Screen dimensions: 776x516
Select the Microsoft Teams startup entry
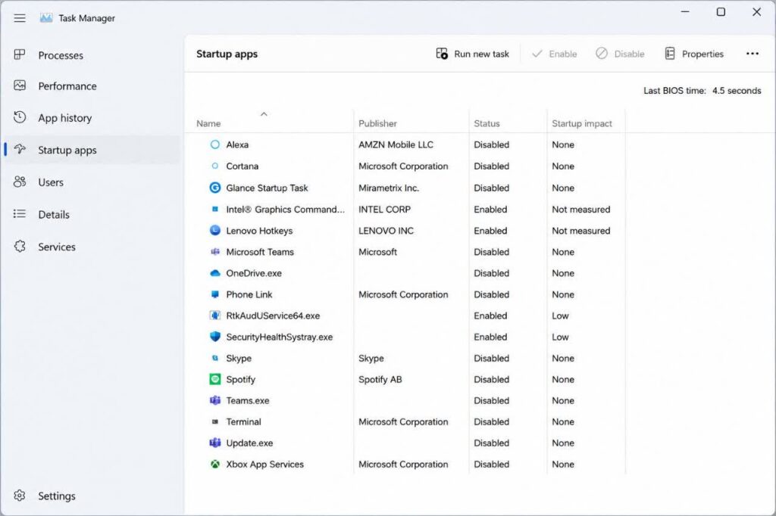tap(405, 252)
